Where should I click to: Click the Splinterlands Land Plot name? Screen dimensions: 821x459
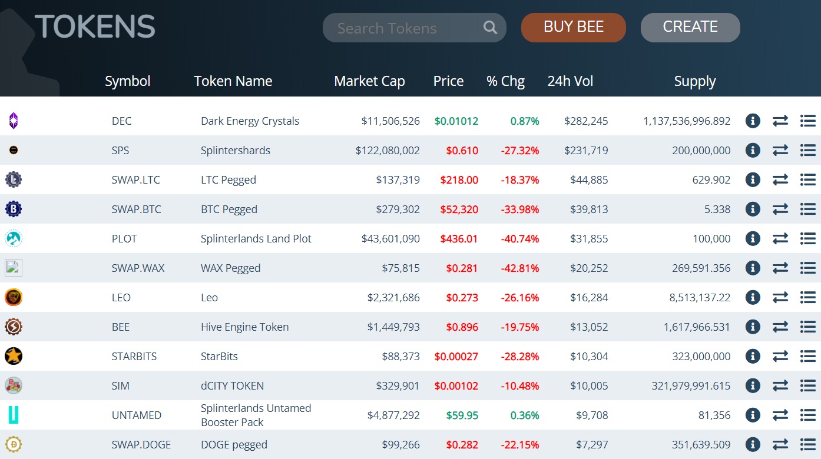256,239
